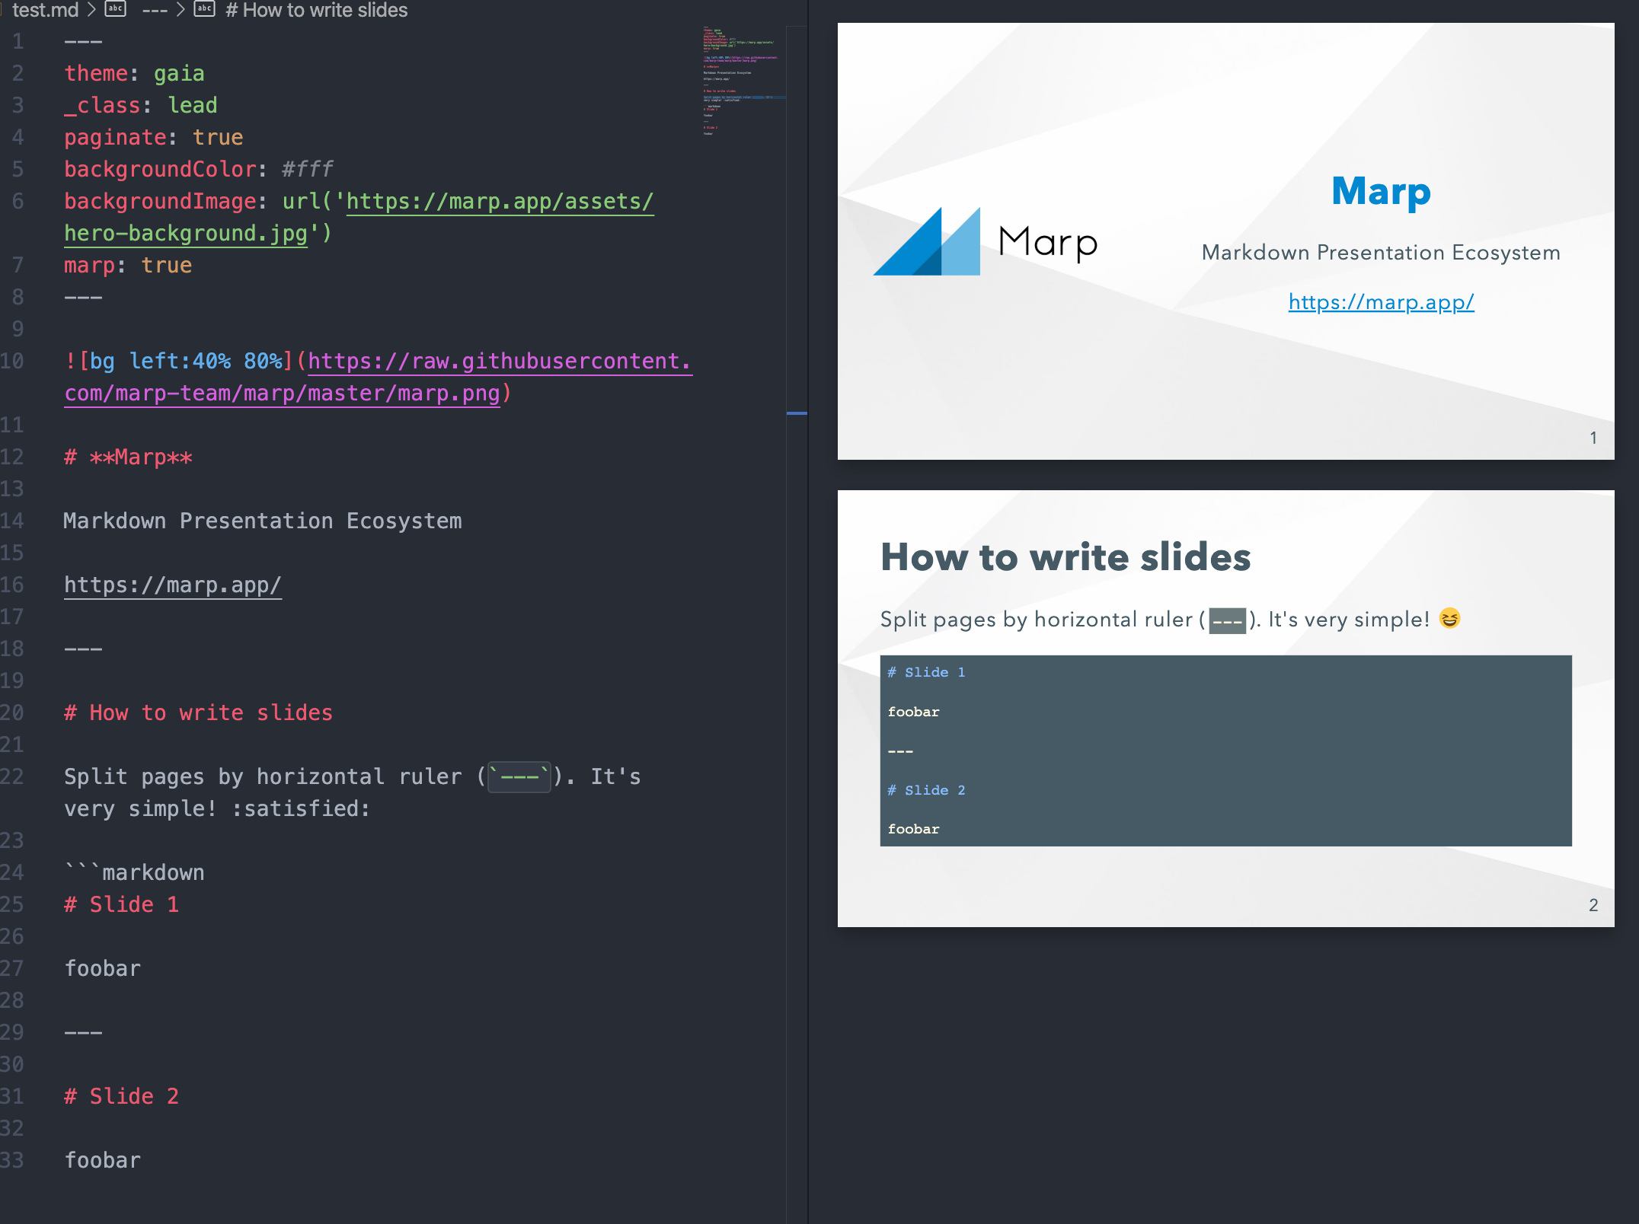Viewport: 1639px width, 1224px height.
Task: Click the abc symbol icon before heading breadcrumb
Action: [x=204, y=9]
